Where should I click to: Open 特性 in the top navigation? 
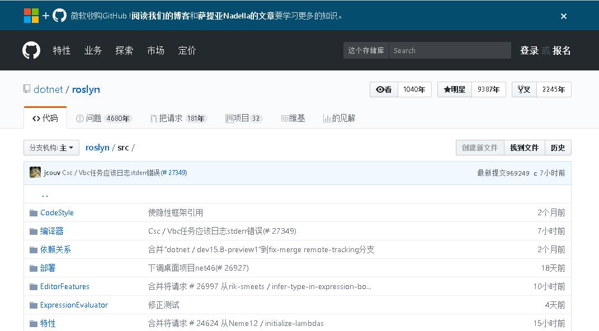tap(62, 50)
